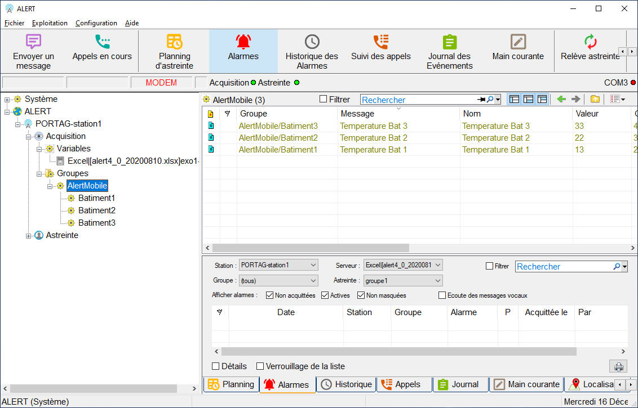This screenshot has height=408, width=638.
Task: Click the printer icon button
Action: (618, 366)
